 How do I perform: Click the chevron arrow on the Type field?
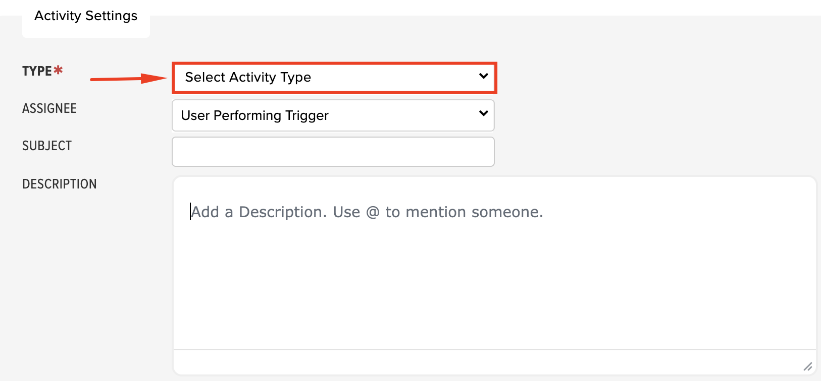pyautogui.click(x=483, y=76)
